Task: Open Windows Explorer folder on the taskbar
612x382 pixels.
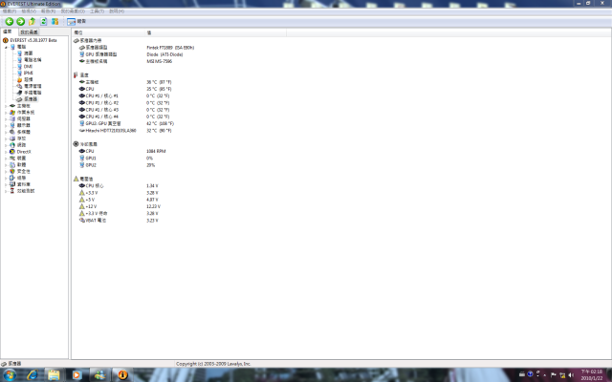Action: coord(54,375)
